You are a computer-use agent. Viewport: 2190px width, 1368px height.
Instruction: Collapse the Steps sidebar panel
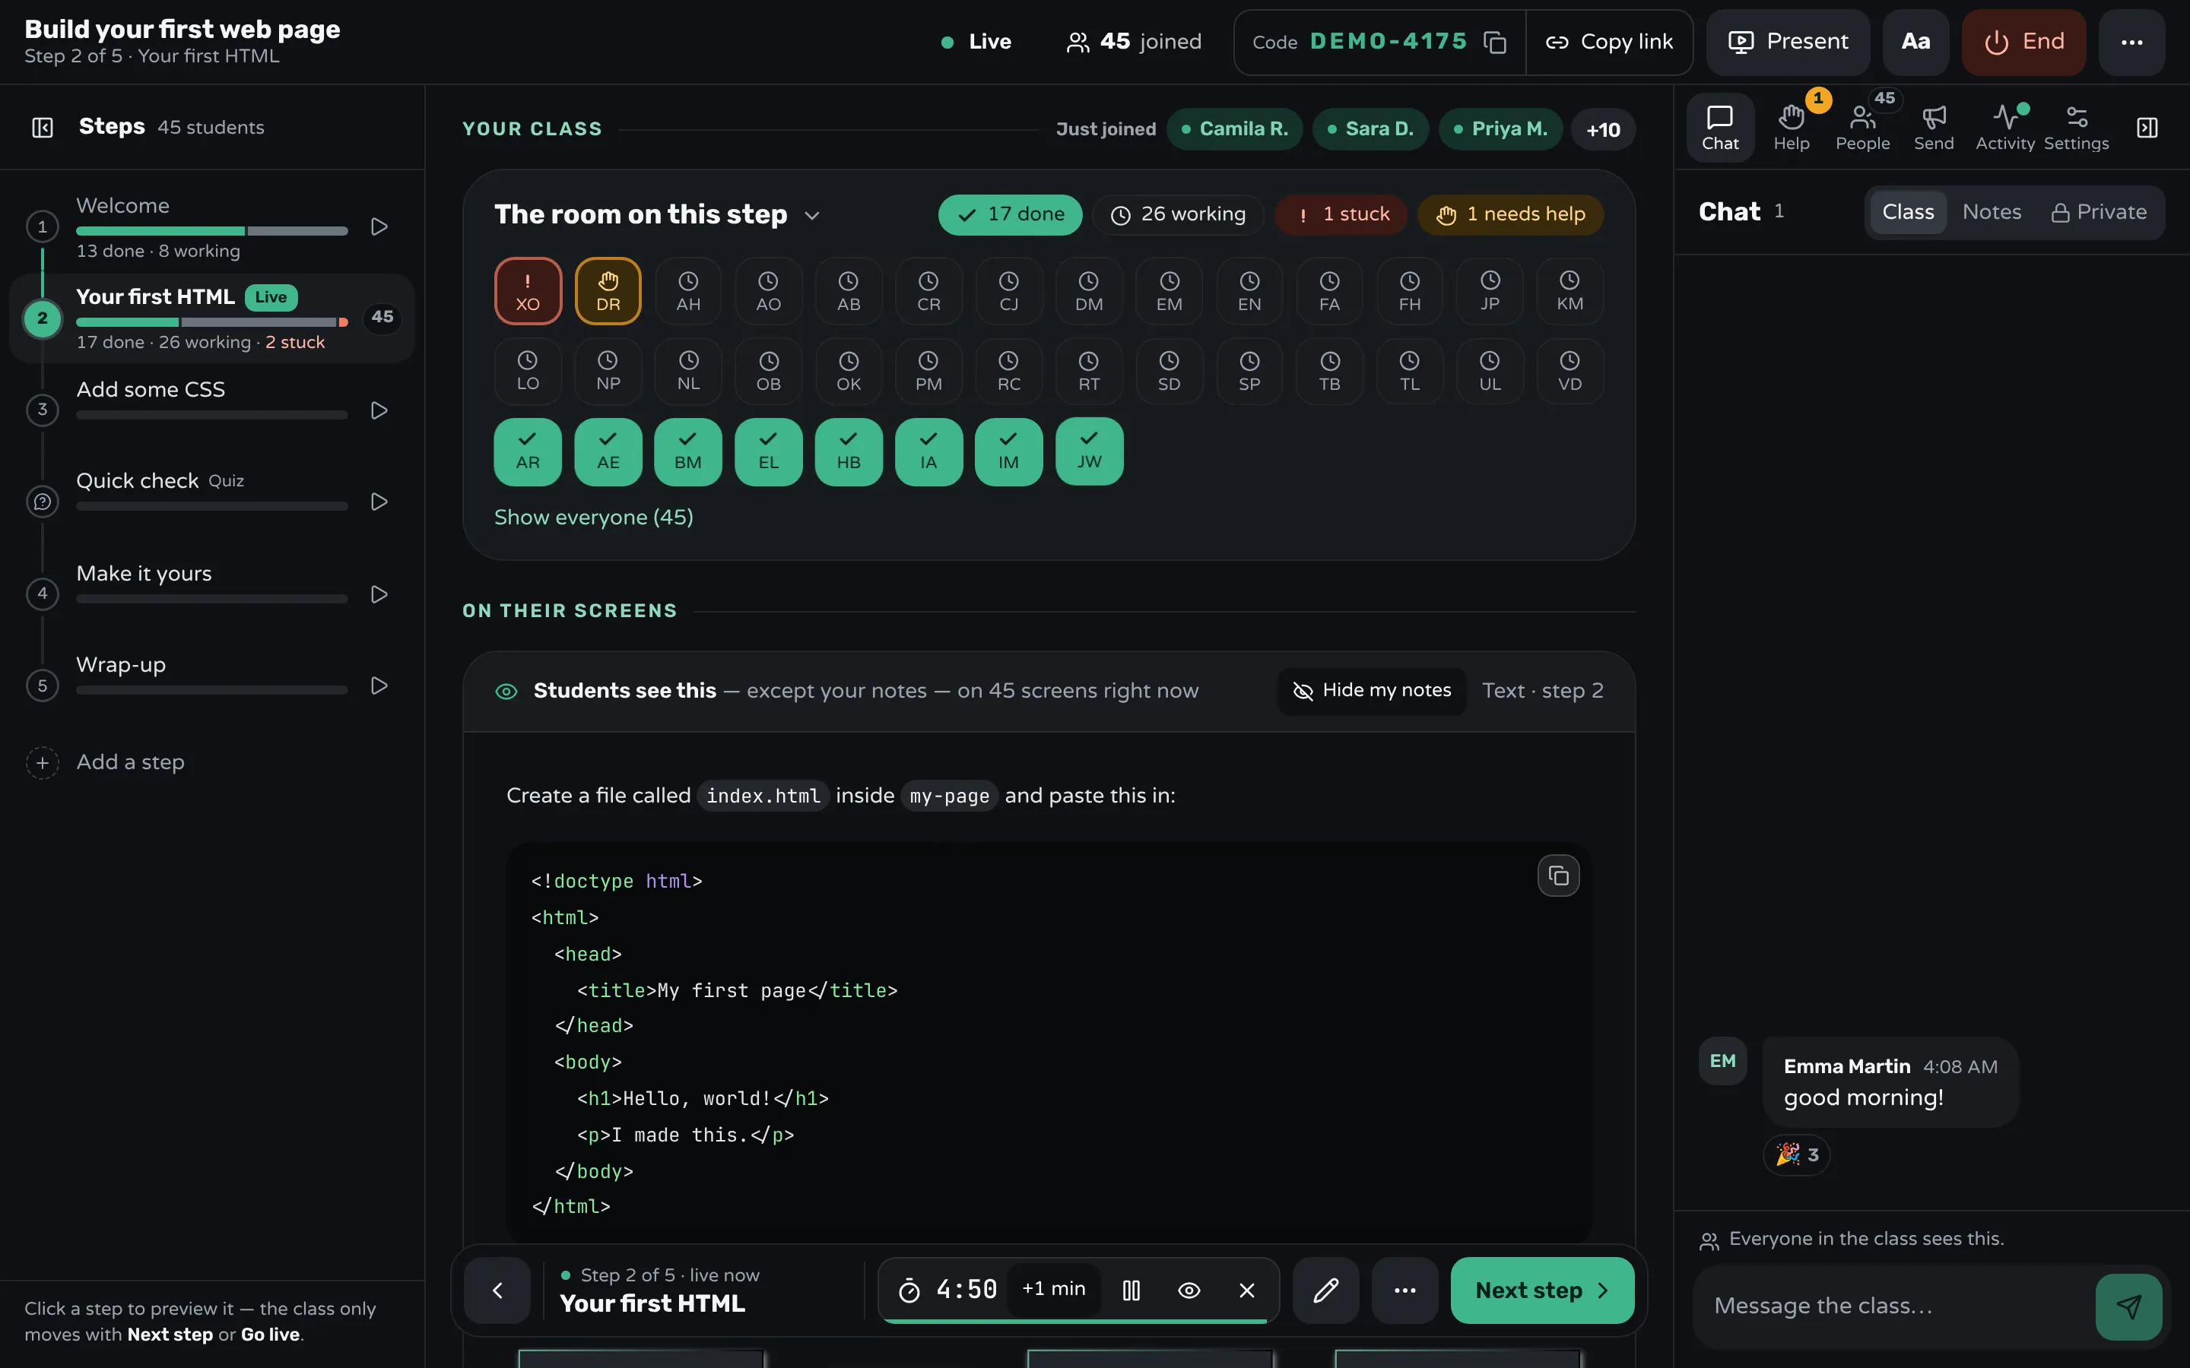point(43,128)
